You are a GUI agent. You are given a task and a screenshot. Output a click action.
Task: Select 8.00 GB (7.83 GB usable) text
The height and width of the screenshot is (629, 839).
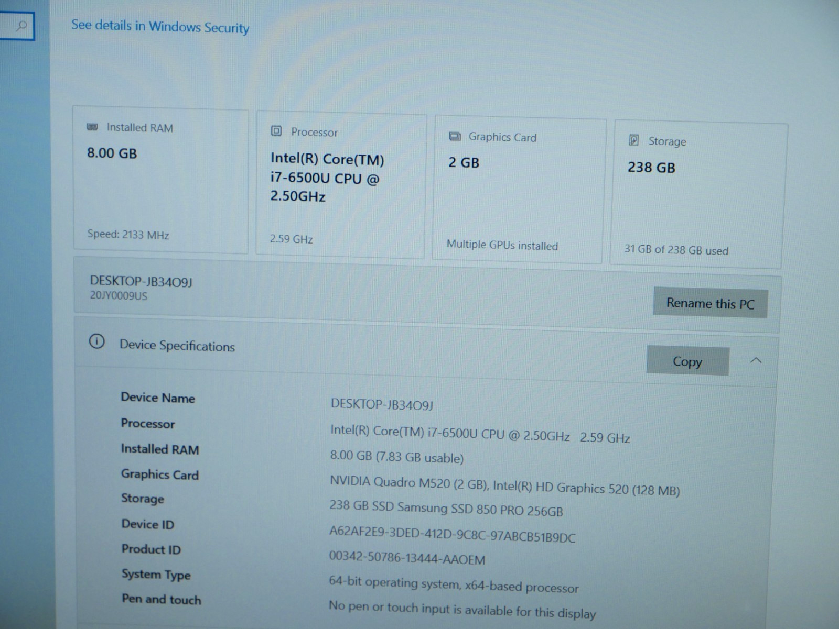click(396, 456)
